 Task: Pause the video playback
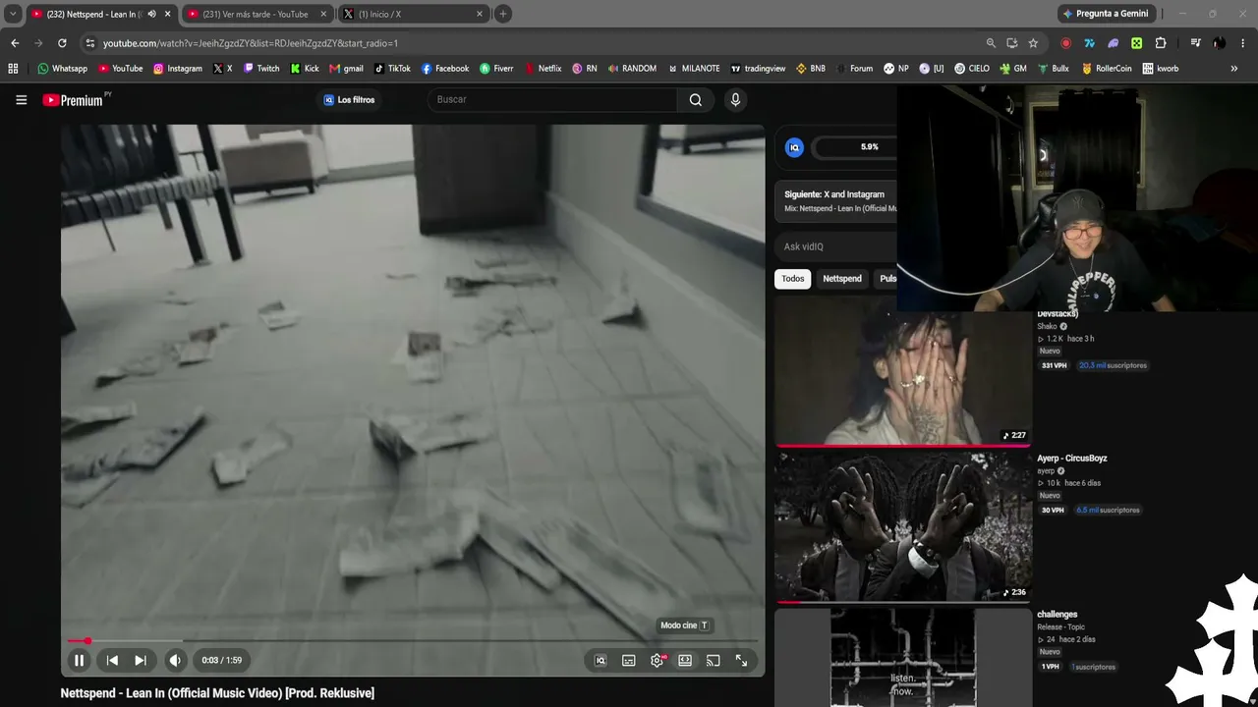[79, 661]
